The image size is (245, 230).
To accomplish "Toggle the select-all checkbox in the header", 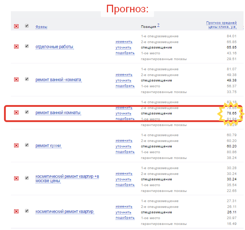I will 27,26.
